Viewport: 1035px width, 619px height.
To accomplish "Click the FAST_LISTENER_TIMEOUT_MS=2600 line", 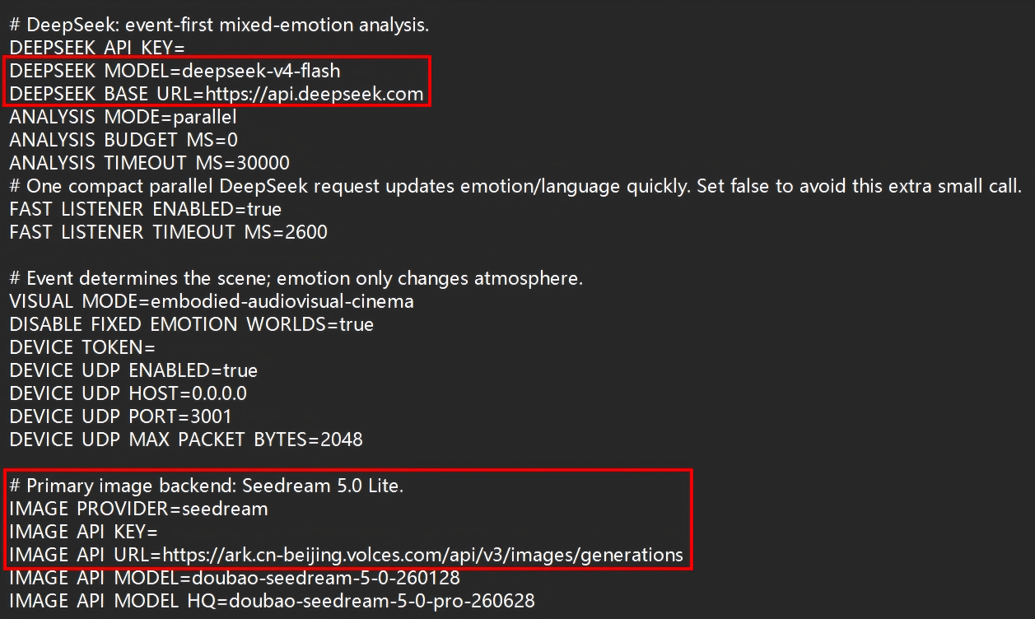I will click(x=168, y=232).
